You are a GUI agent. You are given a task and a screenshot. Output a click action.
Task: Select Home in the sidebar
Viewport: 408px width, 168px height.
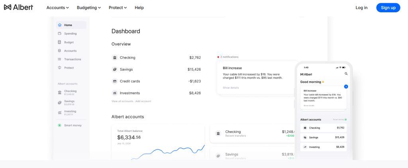(x=71, y=25)
